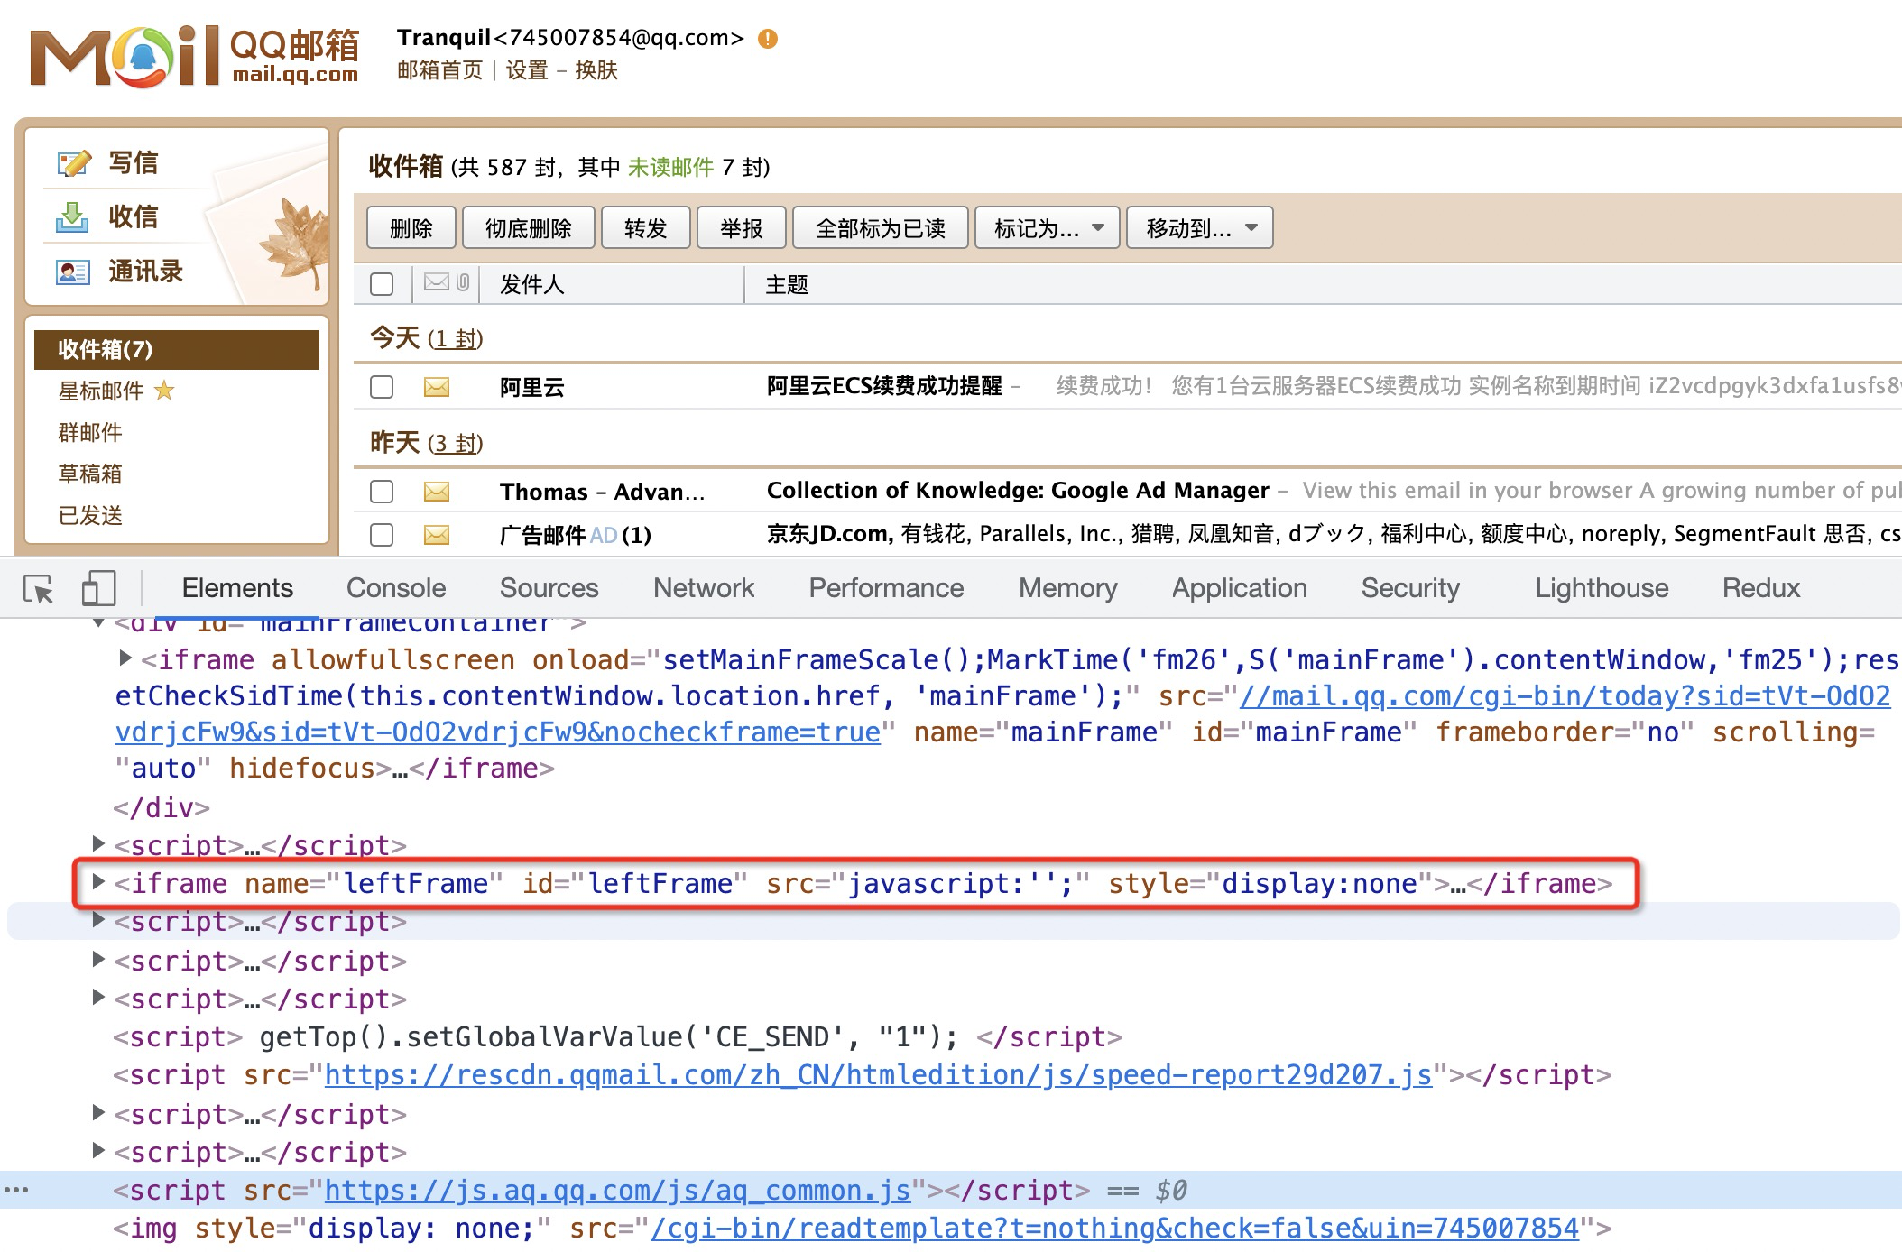Click the QQ Mail logo
The image size is (1902, 1252).
(194, 56)
